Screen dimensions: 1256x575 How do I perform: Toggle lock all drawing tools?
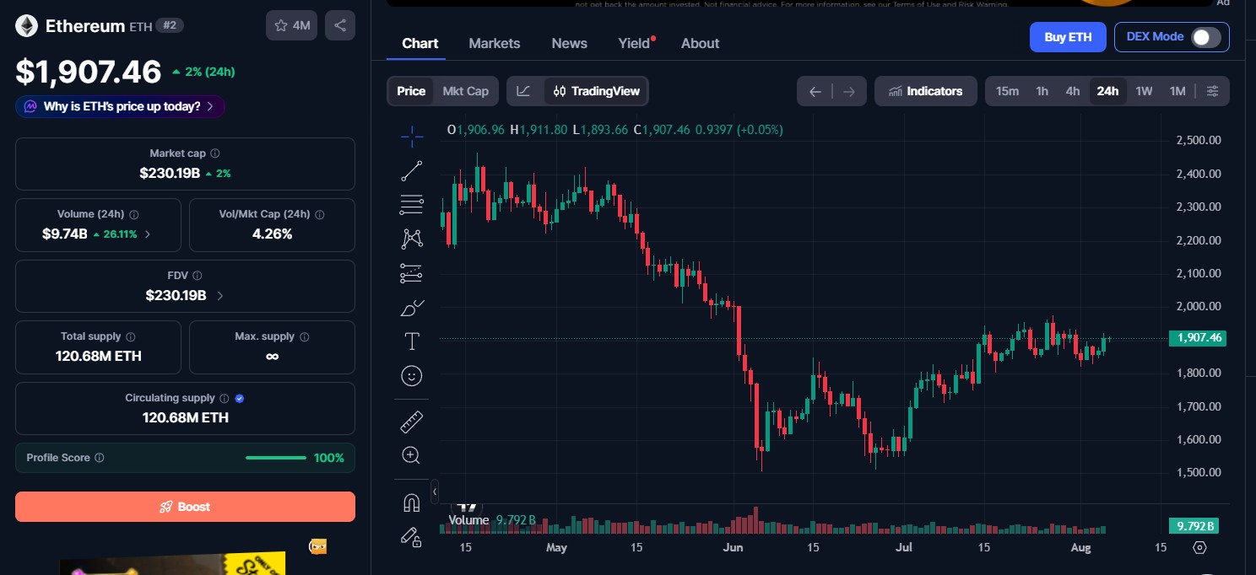coord(412,537)
